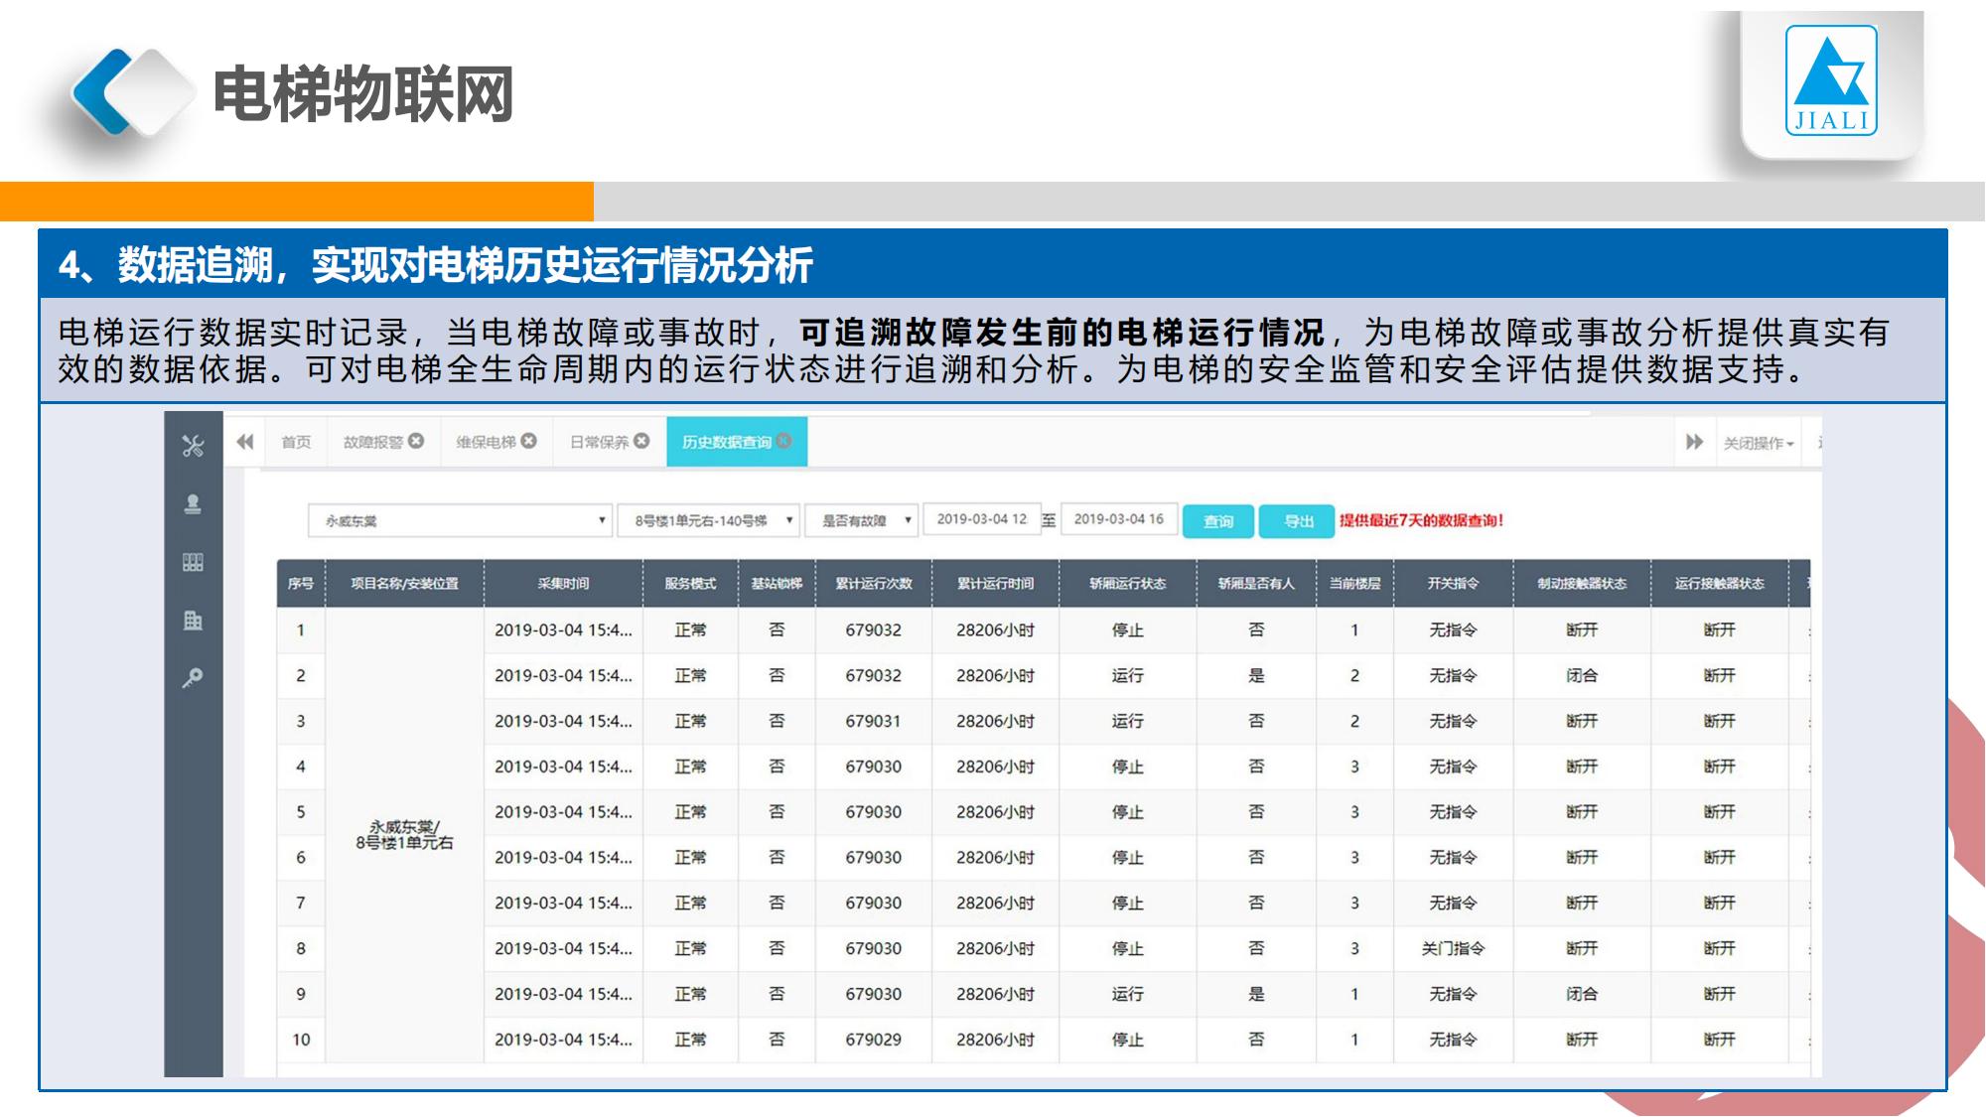Screen dimensions: 1986x1117
Task: Open the 永威东棠 project dropdown
Action: [x=459, y=520]
